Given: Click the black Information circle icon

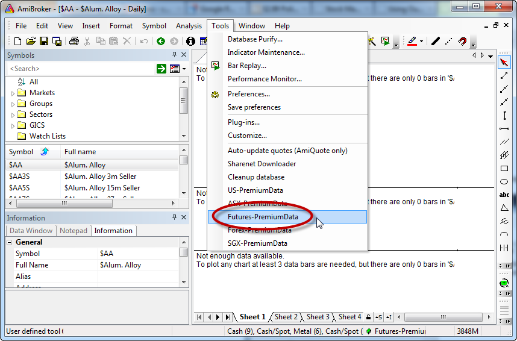Looking at the screenshot, I should click(190, 41).
